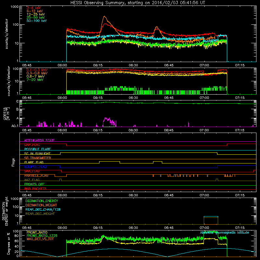Click the A0.1 tick on GOES axis

click(x=15, y=126)
